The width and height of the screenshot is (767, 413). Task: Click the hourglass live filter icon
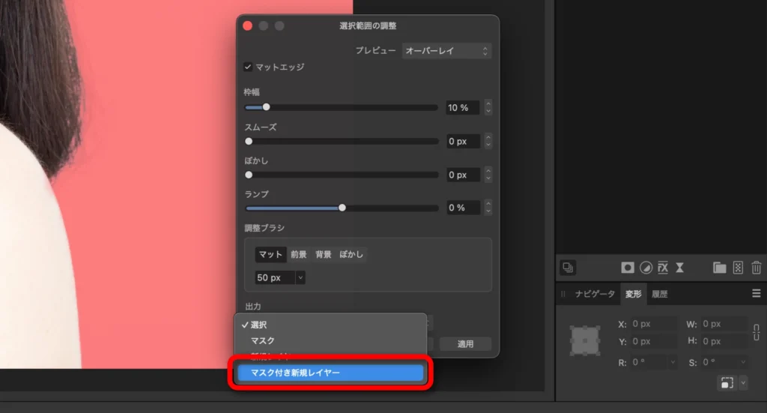click(x=679, y=268)
